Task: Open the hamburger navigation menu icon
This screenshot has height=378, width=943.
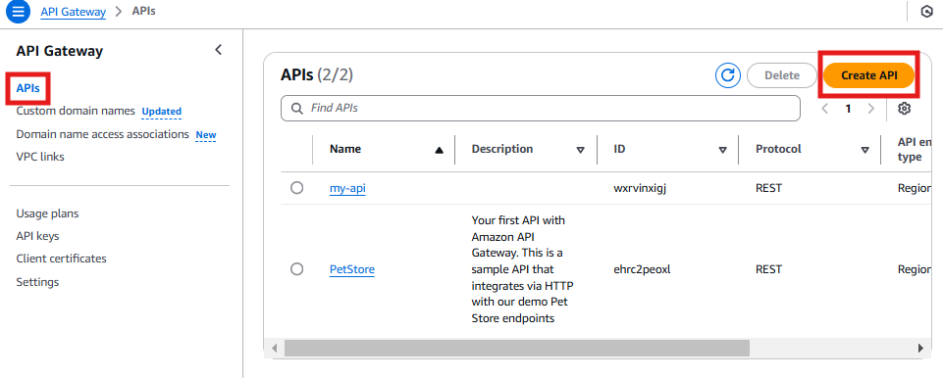Action: pyautogui.click(x=18, y=11)
